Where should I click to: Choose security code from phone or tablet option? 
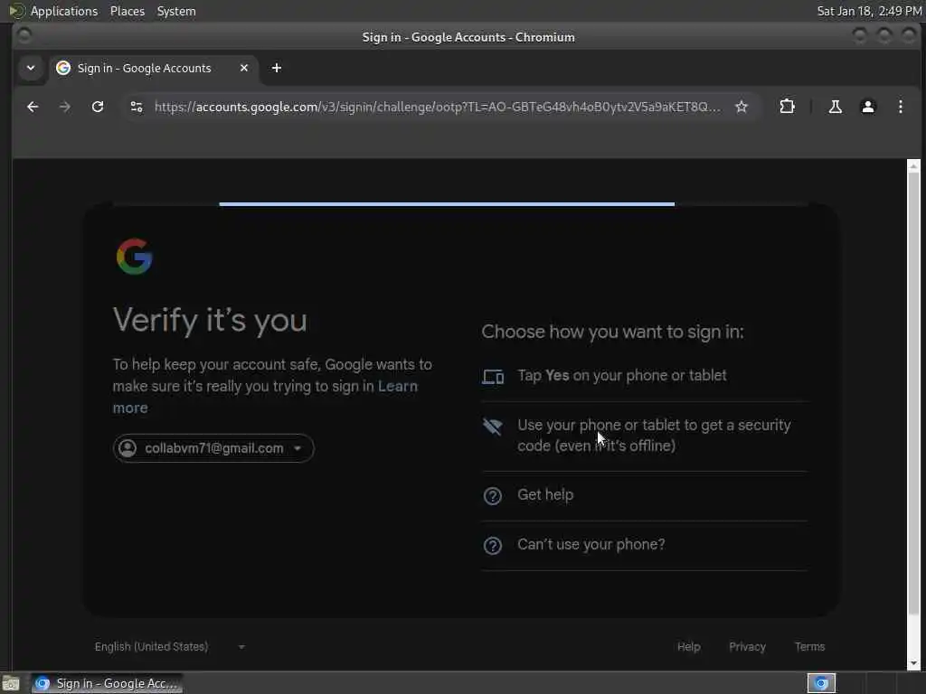(x=645, y=436)
